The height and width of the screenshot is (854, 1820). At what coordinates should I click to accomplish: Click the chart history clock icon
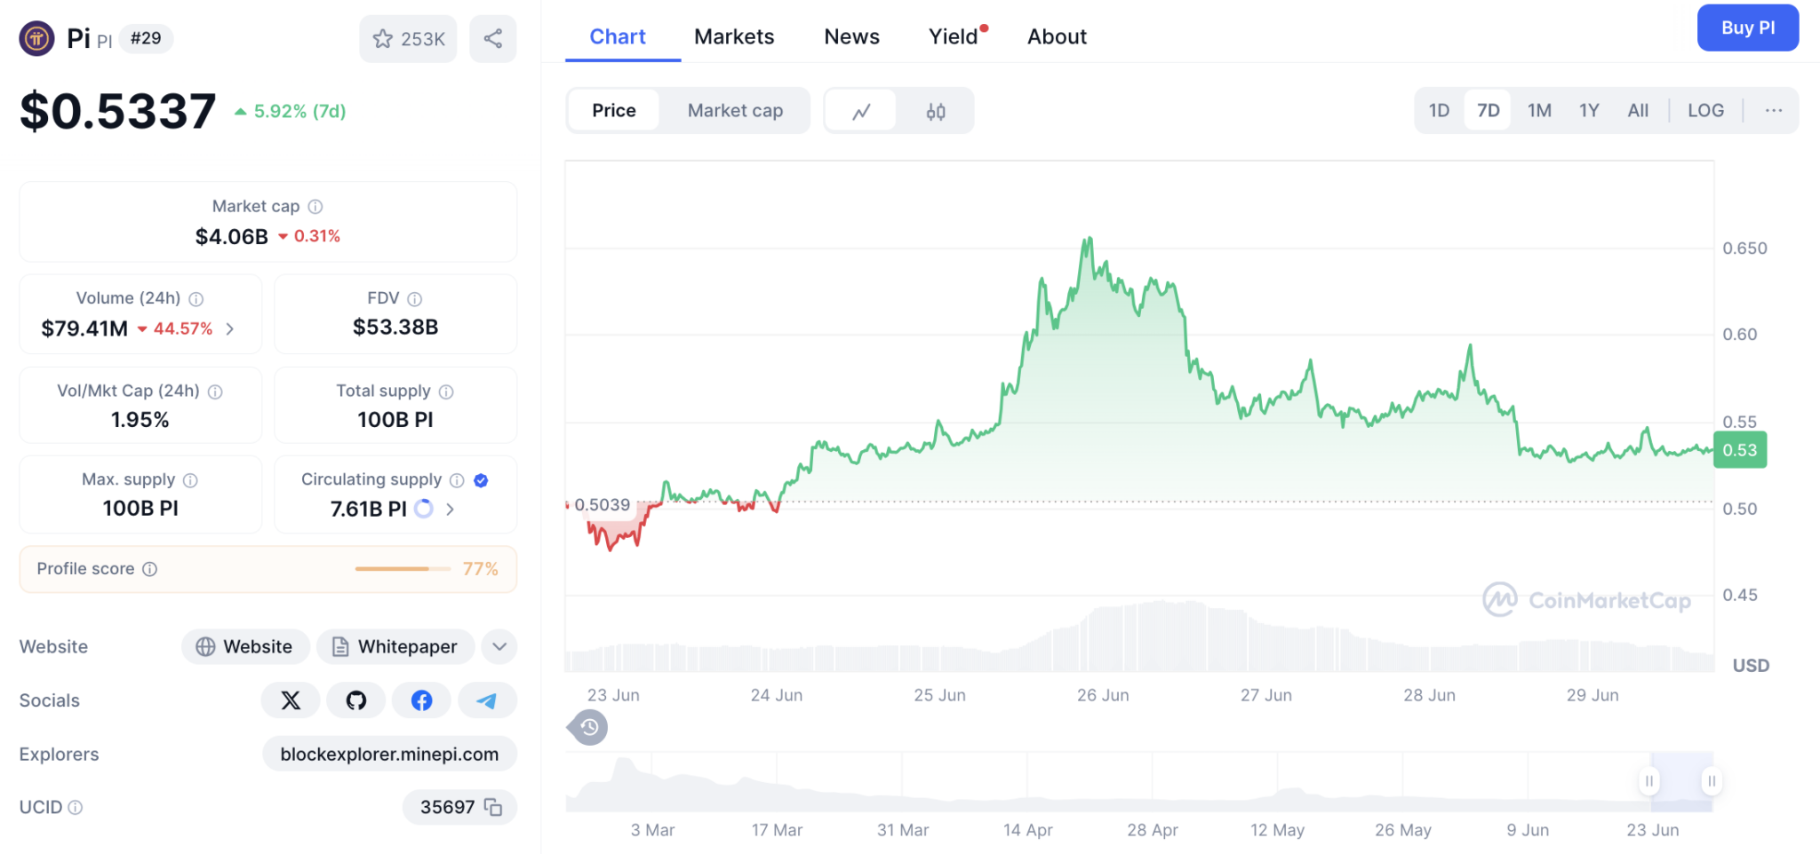588,728
